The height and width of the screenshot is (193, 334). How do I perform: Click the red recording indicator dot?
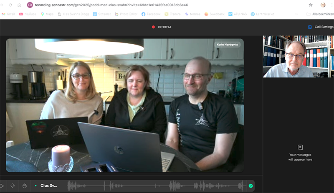tap(153, 27)
